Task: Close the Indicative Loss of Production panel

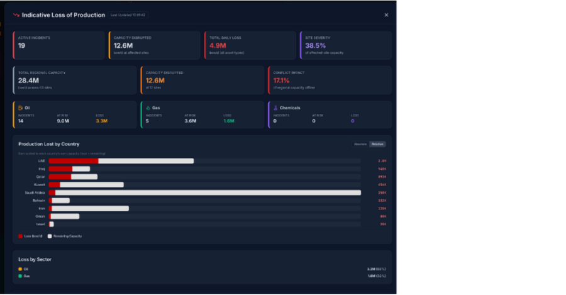Action: pos(386,14)
